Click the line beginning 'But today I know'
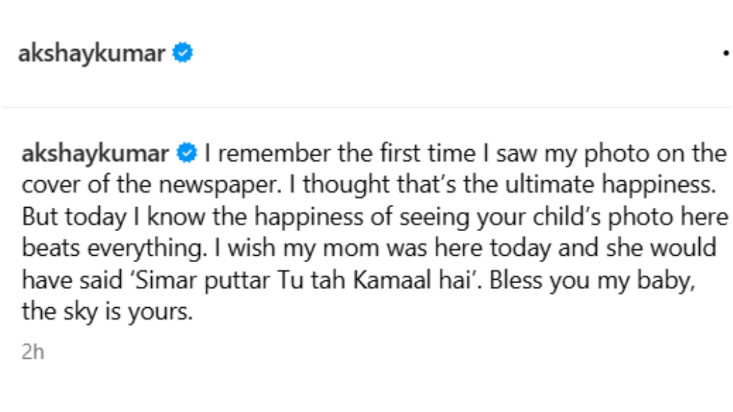 pyautogui.click(x=375, y=217)
